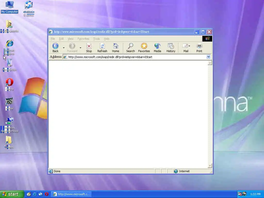Image resolution: width=264 pixels, height=198 pixels.
Task: Click the first system tray icon
Action: click(240, 194)
